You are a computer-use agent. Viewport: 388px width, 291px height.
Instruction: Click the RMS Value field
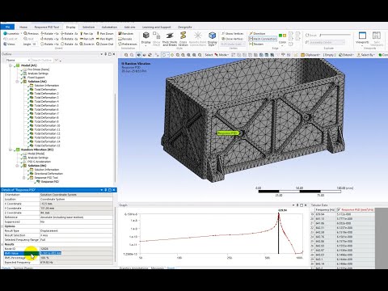76,253
